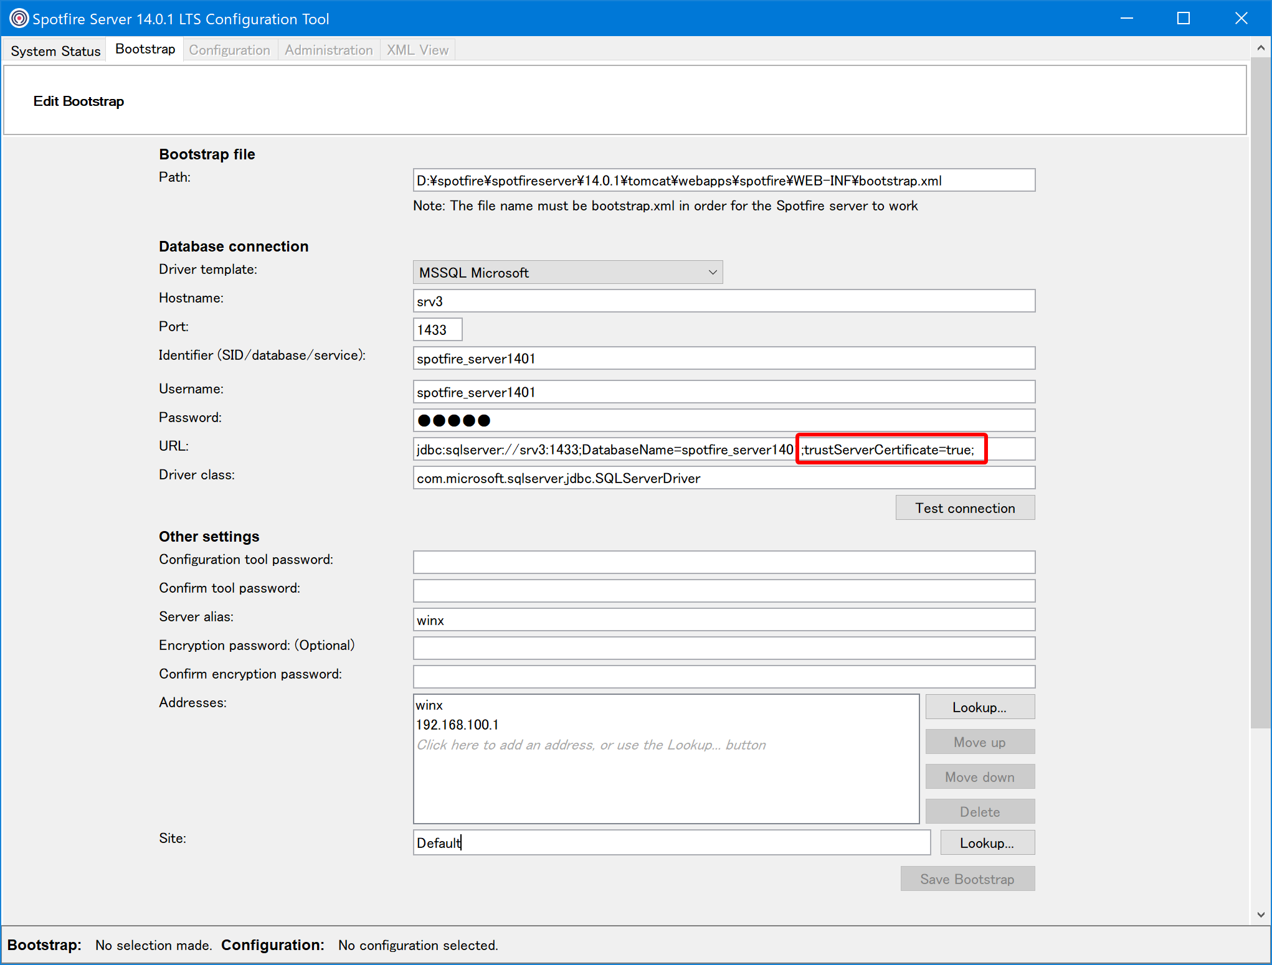1272x965 pixels.
Task: Open the Lookup dialog for Addresses
Action: 980,707
